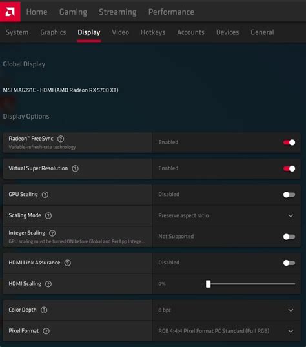This screenshot has width=306, height=347.
Task: Click the 'Not Supported' Integer Scaling status
Action: pyautogui.click(x=176, y=236)
